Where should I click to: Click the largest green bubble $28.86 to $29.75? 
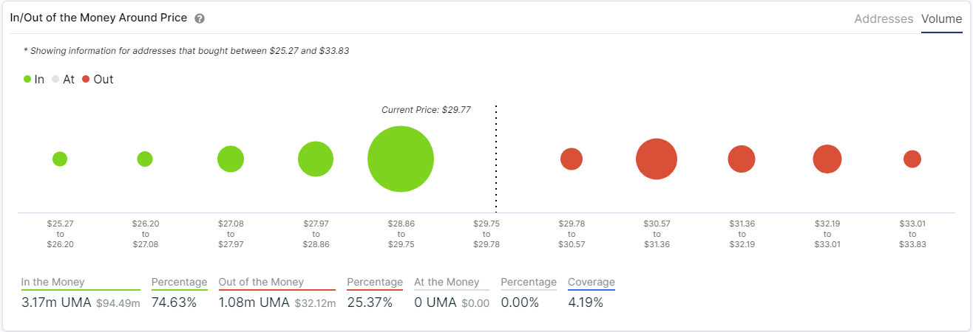pos(401,159)
